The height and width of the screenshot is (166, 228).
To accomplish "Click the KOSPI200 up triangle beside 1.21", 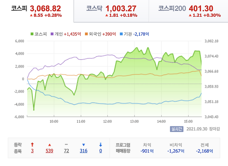I will (x=190, y=15).
